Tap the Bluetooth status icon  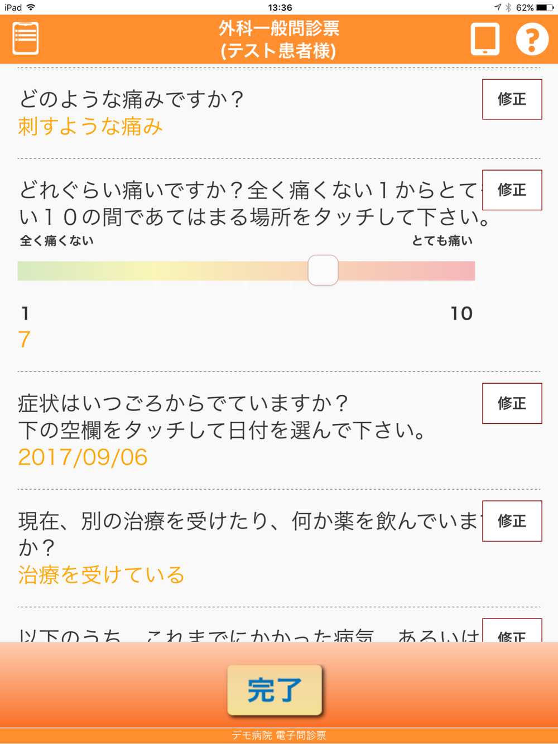(x=508, y=7)
